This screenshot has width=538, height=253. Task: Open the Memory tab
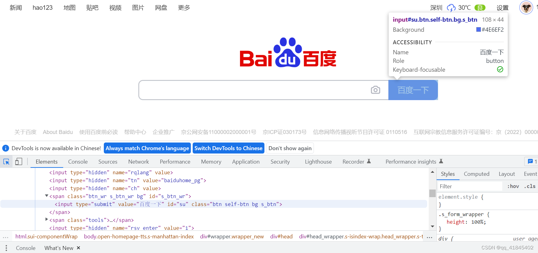tap(211, 162)
